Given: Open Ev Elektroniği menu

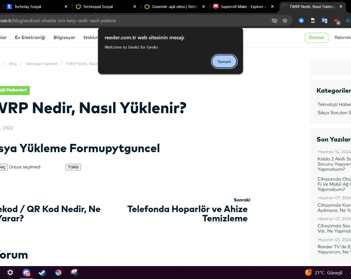Looking at the screenshot, I should (x=30, y=37).
